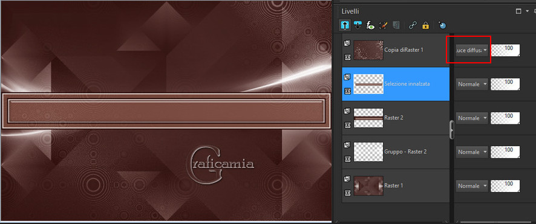
Task: Click layer type icon of Raster 2
Action: coord(347,111)
